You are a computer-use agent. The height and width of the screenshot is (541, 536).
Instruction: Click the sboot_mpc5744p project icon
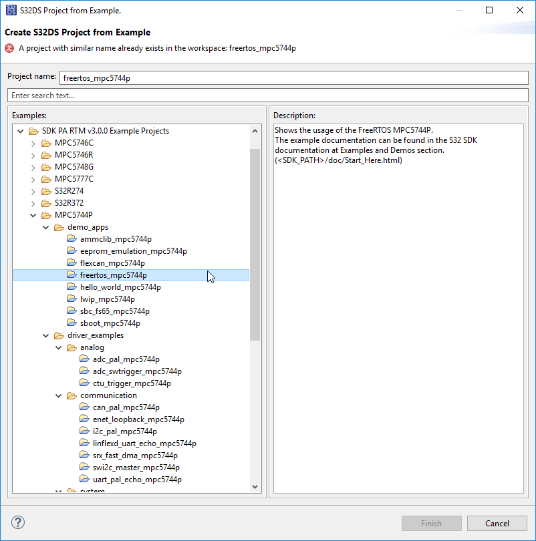72,323
